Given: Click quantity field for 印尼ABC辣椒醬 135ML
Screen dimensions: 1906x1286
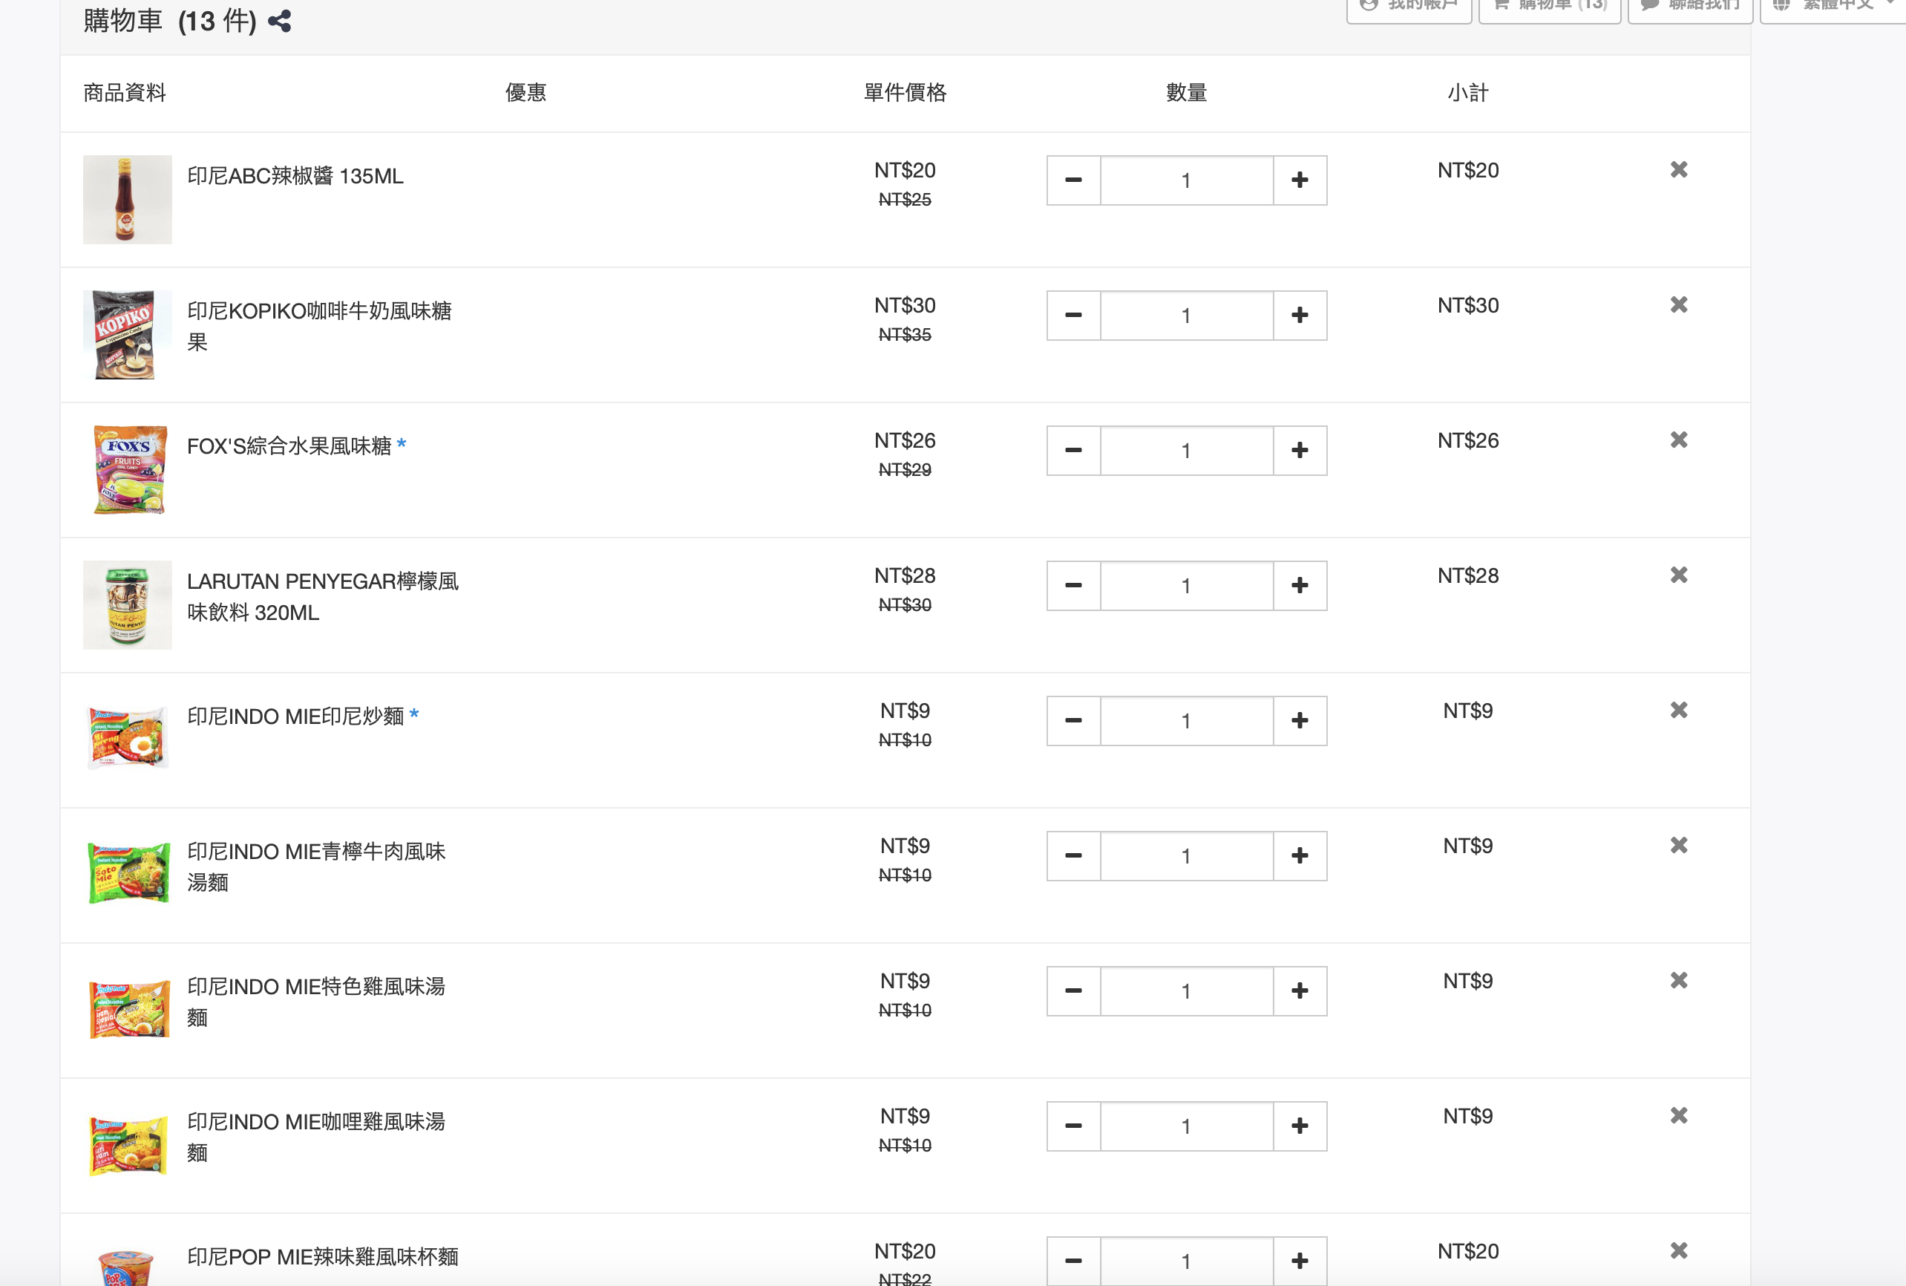Looking at the screenshot, I should tap(1187, 180).
